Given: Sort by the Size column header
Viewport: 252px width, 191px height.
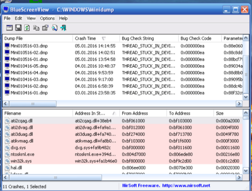Looking at the screenshot, I should [x=228, y=113].
